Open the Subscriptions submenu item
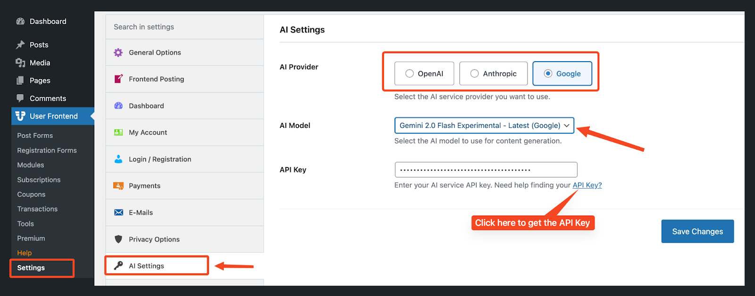Viewport: 755px width, 296px height. click(39, 180)
